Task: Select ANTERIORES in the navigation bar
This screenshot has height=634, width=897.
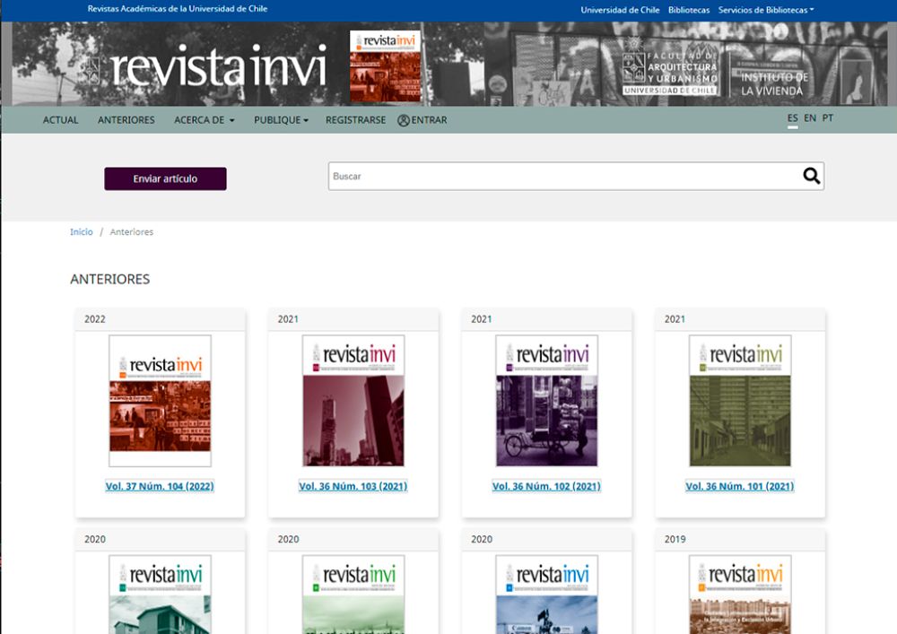Action: click(x=125, y=119)
